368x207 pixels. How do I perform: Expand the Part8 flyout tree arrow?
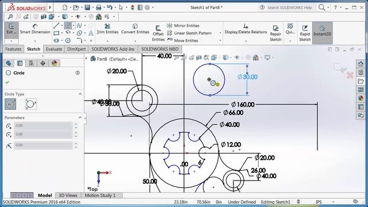(86, 58)
